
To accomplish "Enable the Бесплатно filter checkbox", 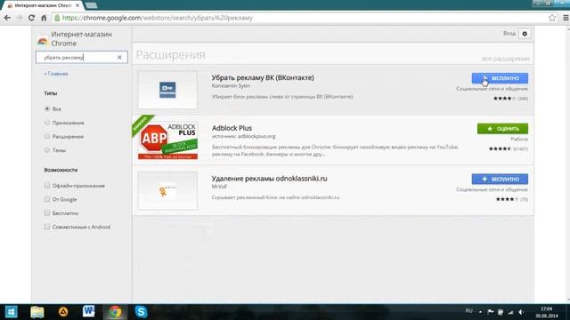I will [x=47, y=212].
